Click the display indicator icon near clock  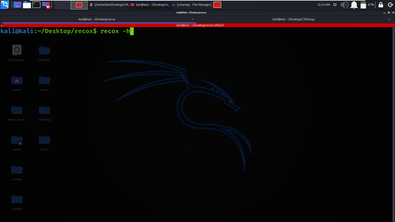(335, 5)
